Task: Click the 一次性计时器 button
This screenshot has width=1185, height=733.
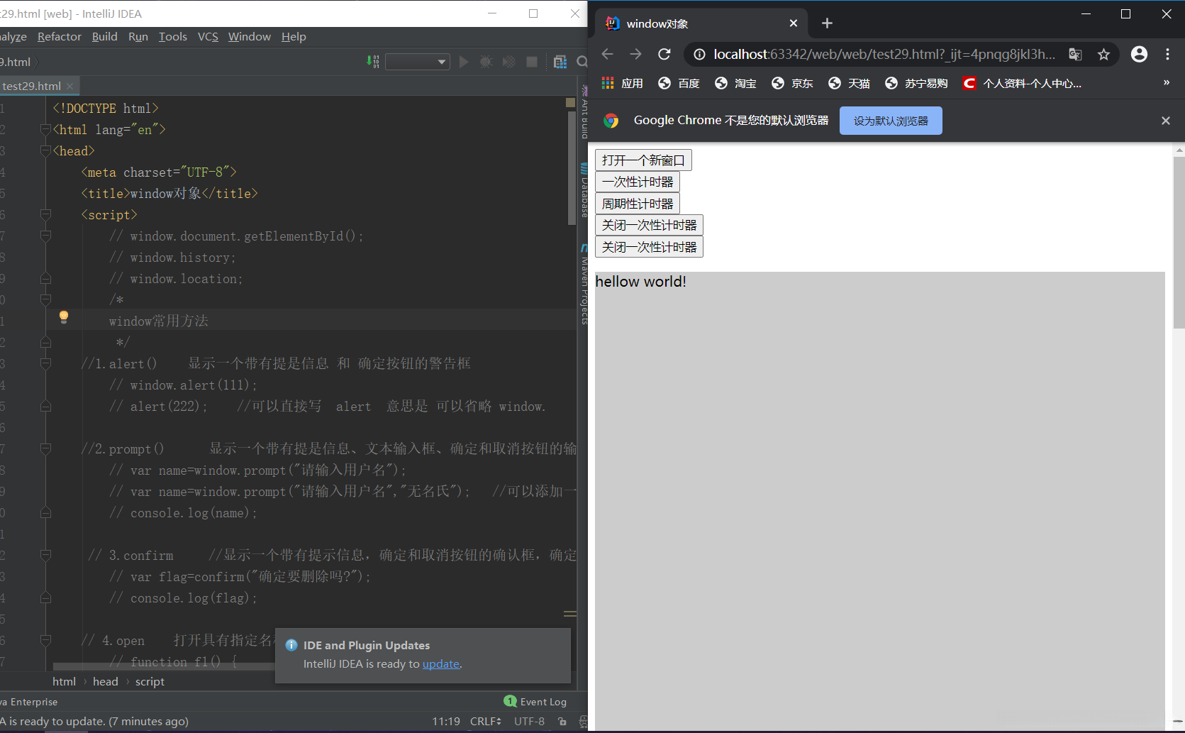Action: (x=637, y=182)
